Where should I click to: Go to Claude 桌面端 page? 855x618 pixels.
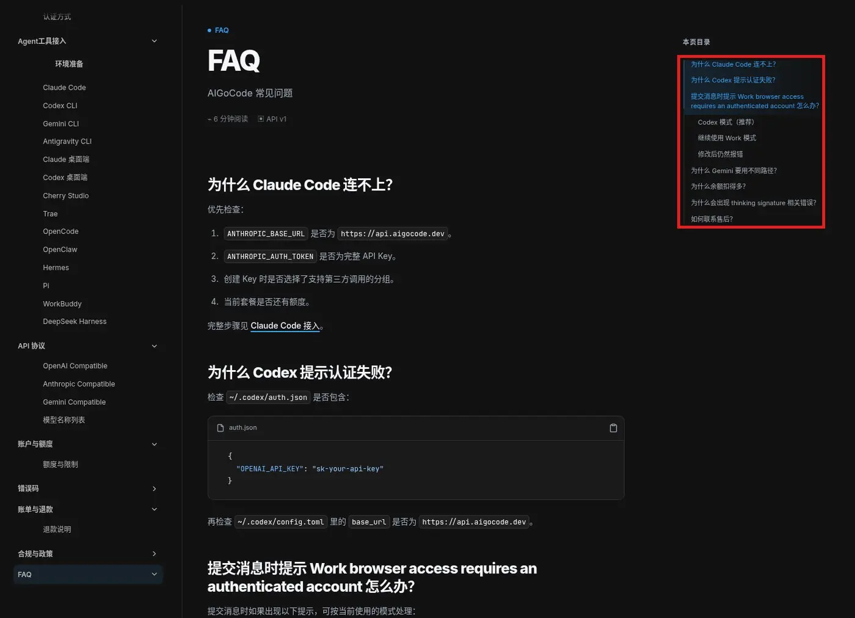coord(66,159)
